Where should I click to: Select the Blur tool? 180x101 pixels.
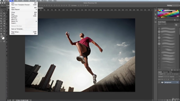pyautogui.click(x=1, y=26)
